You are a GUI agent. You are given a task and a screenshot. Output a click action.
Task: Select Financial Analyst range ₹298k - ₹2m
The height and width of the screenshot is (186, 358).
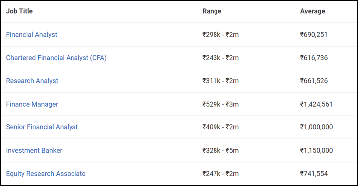(220, 35)
